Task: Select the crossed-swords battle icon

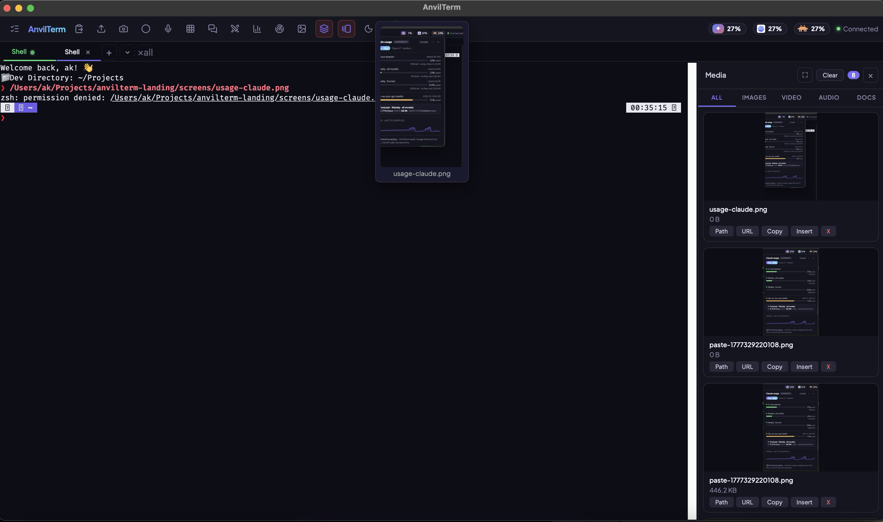Action: point(235,29)
